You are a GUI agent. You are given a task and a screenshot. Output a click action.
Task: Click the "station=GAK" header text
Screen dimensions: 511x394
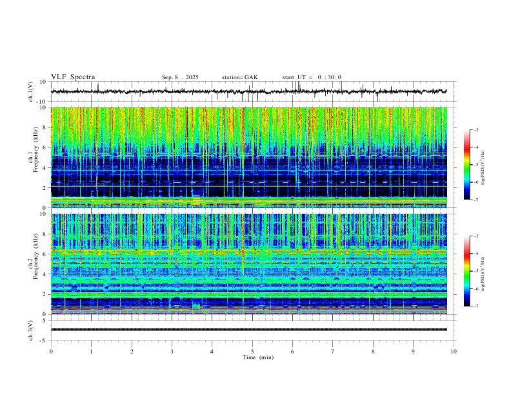click(239, 77)
